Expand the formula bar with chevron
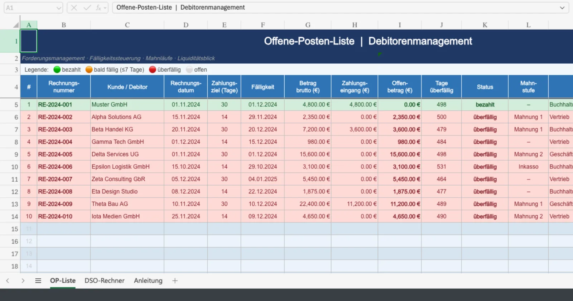This screenshot has width=573, height=301. [562, 8]
